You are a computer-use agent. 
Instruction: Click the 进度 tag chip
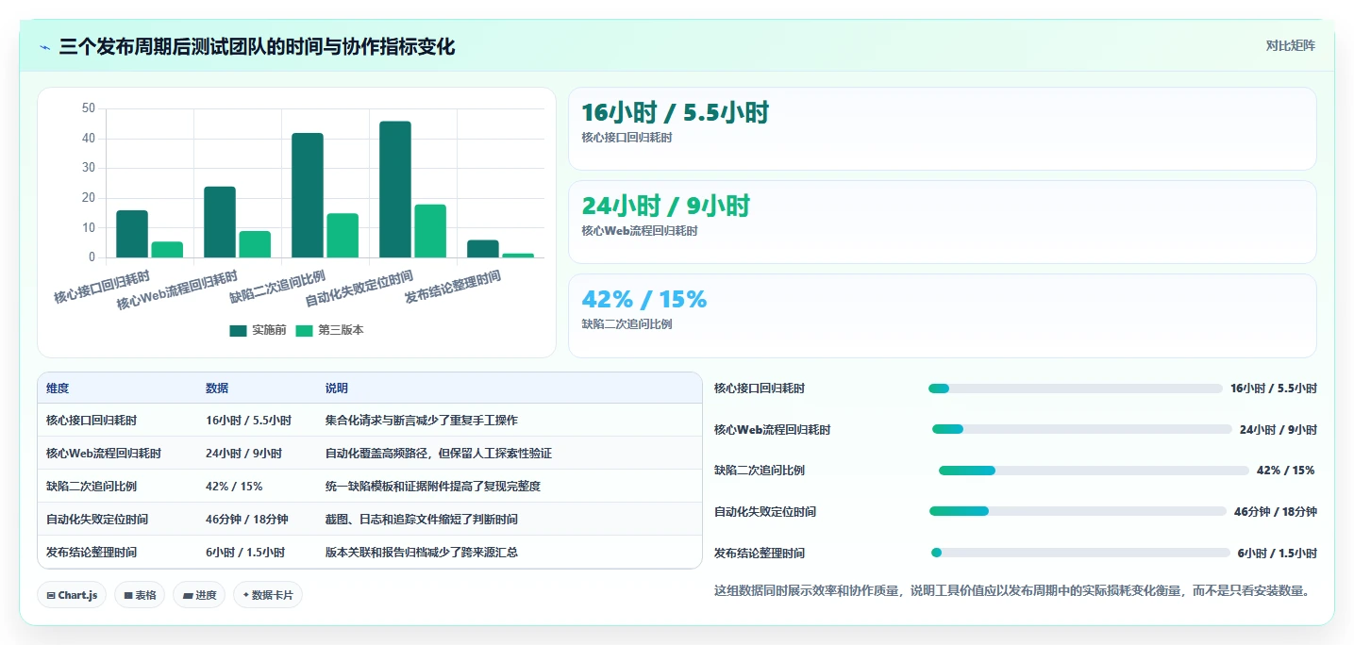199,595
